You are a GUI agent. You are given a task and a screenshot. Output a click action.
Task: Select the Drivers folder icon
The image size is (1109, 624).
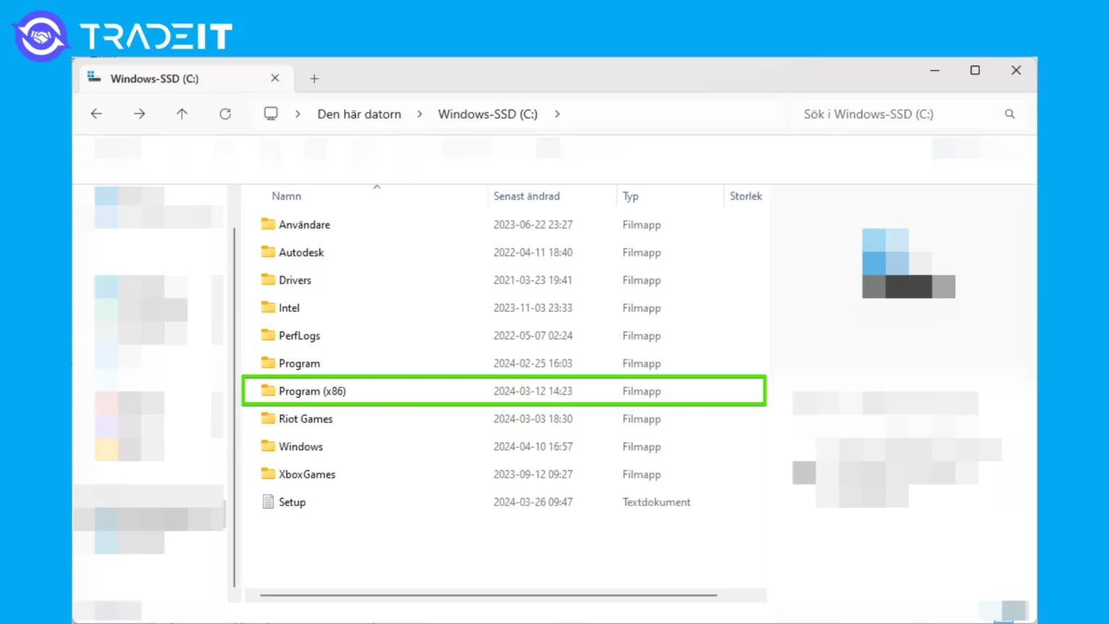tap(268, 279)
